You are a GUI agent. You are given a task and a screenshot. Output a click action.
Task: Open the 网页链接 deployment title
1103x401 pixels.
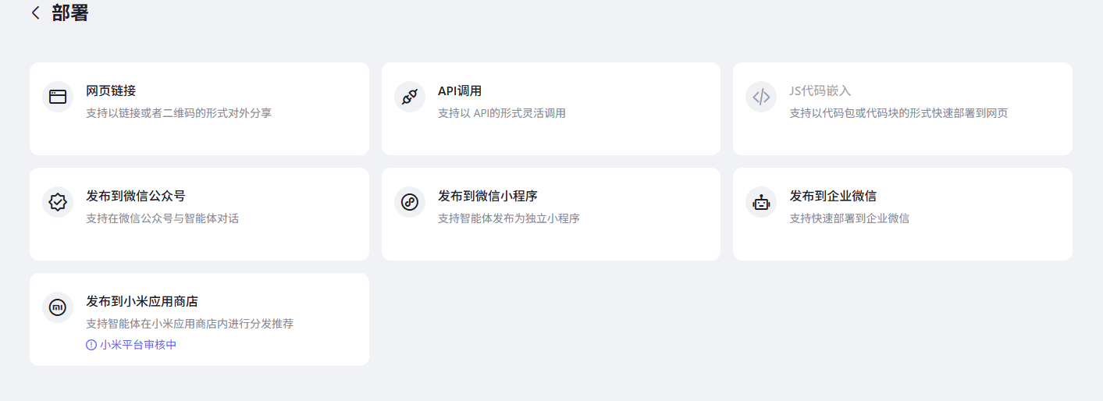(x=111, y=91)
